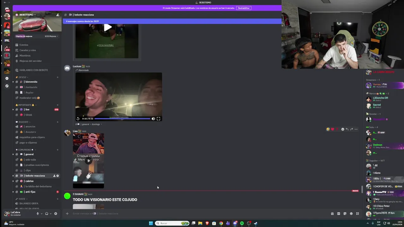Click invite people icon beside BEBOTISMO

[x=57, y=15]
